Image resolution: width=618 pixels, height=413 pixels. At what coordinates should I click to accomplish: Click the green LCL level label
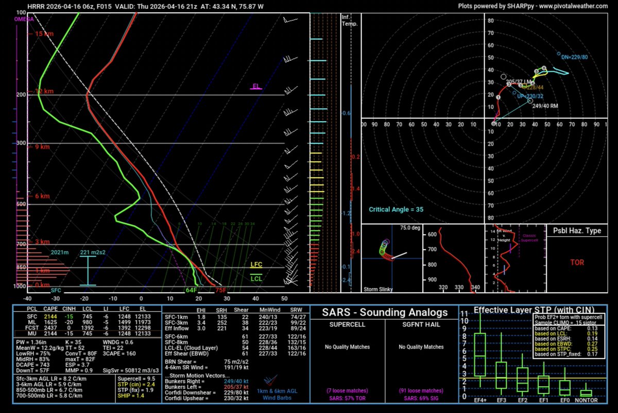256,278
